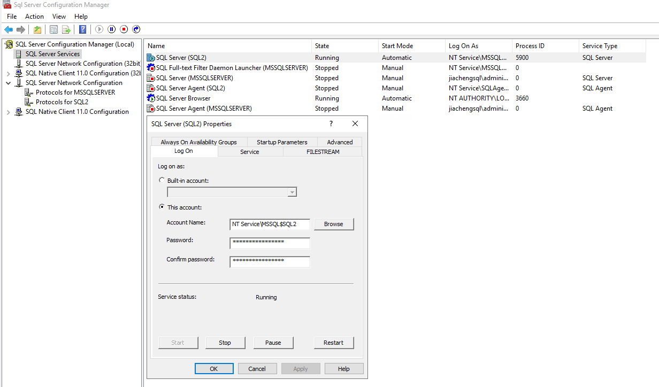
Task: Open the Built-in account dropdown list
Action: click(292, 192)
